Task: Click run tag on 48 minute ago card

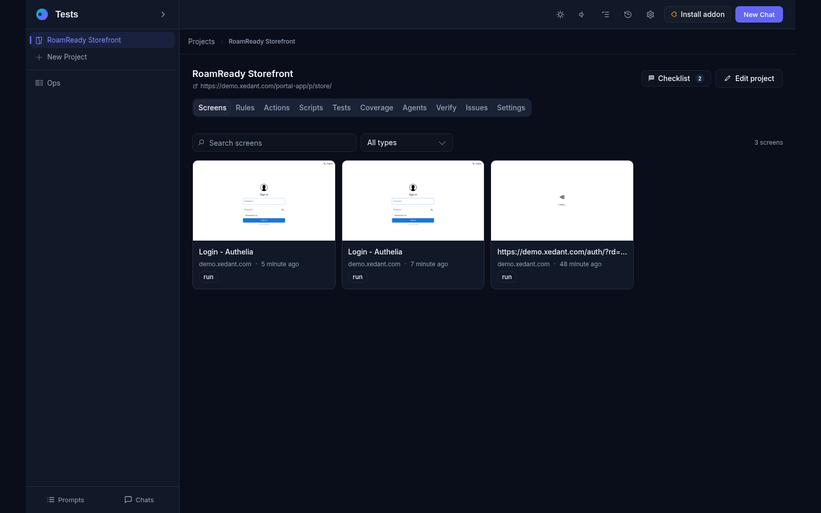Action: pyautogui.click(x=507, y=277)
